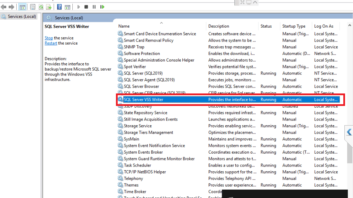Go back with the toolbar back arrow
Viewport: 353px width, 198px height.
coord(3,7)
